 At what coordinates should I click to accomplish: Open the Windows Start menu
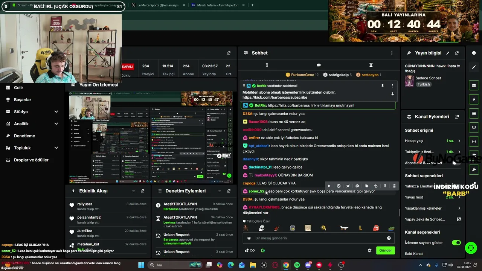141,265
